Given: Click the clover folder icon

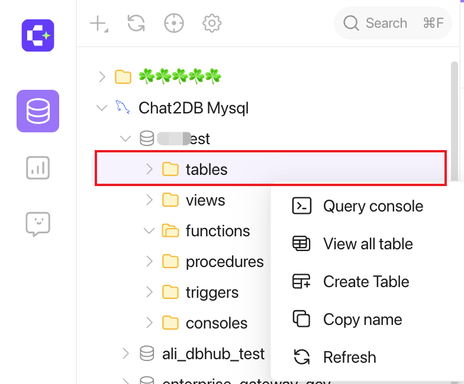Looking at the screenshot, I should [123, 77].
